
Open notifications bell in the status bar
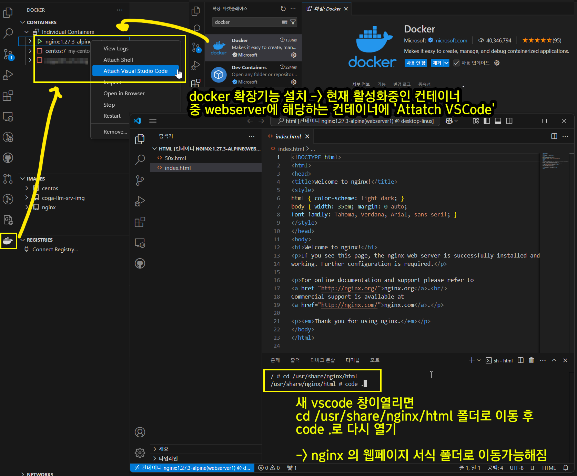click(x=566, y=468)
